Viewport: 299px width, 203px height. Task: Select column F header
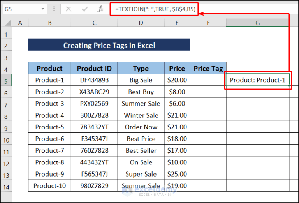click(x=208, y=23)
